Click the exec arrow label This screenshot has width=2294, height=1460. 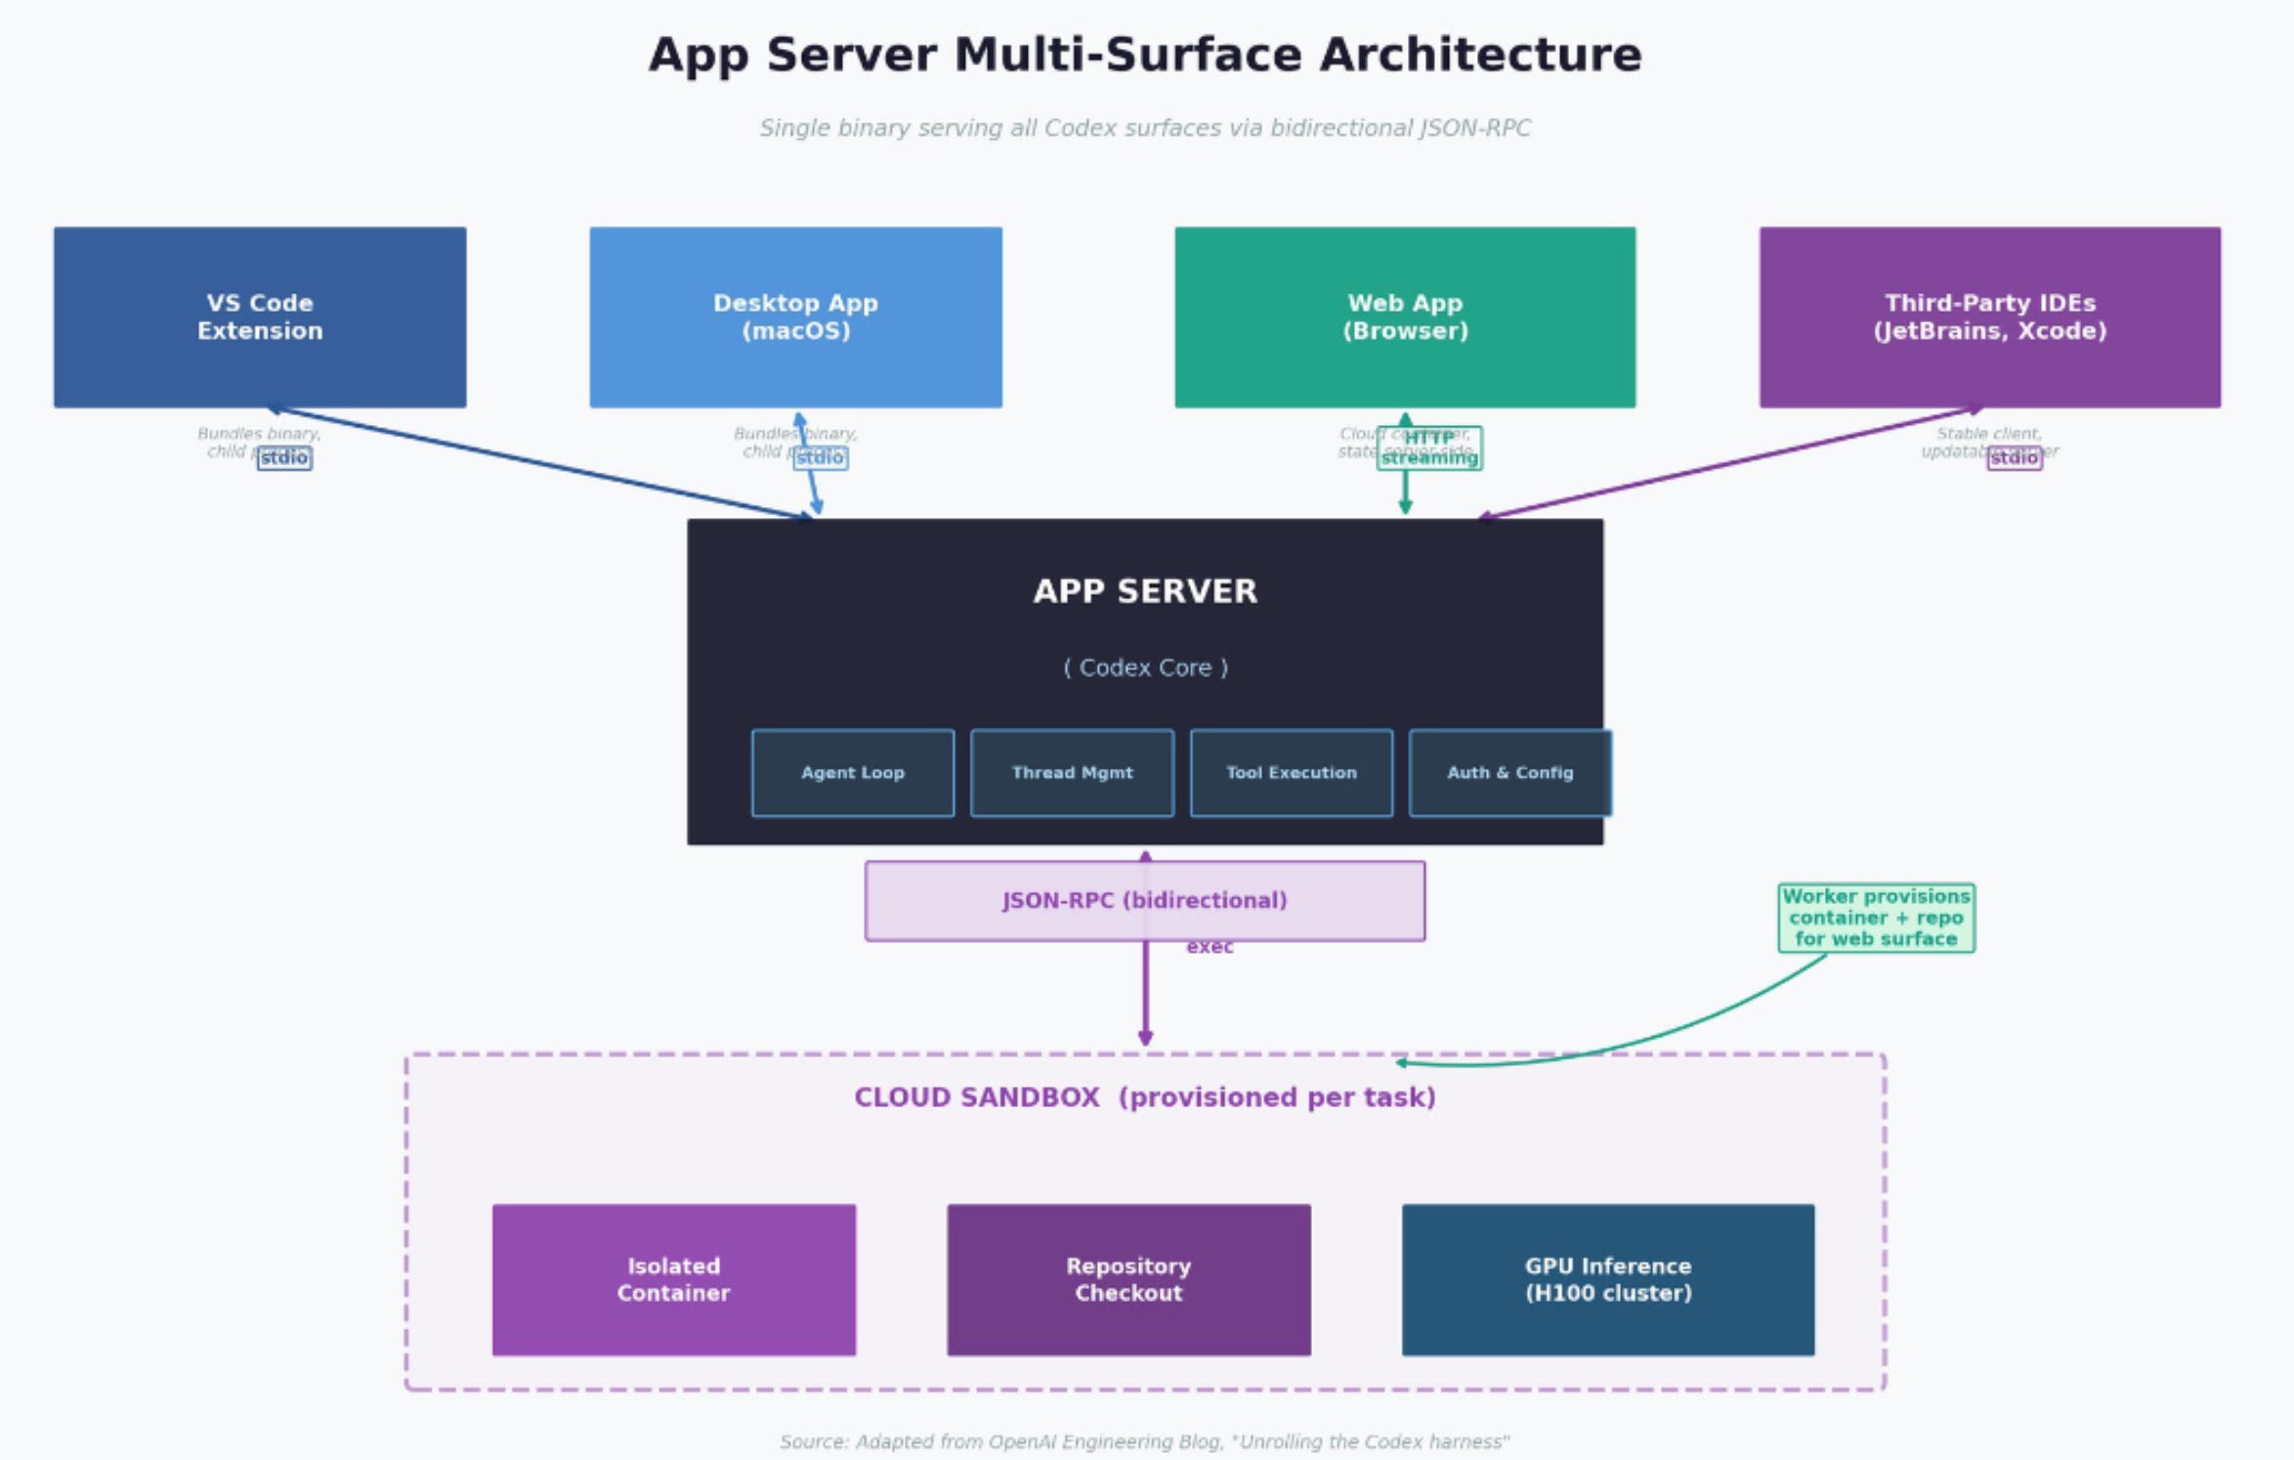[1210, 947]
